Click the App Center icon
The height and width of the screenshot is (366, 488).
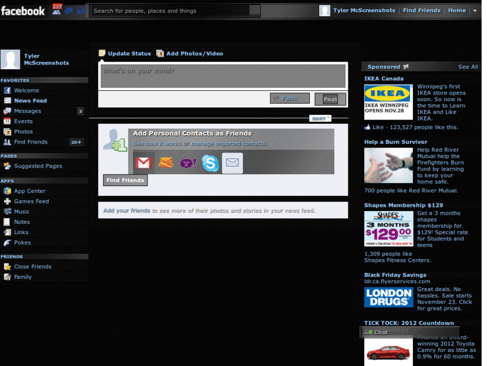[x=7, y=191]
